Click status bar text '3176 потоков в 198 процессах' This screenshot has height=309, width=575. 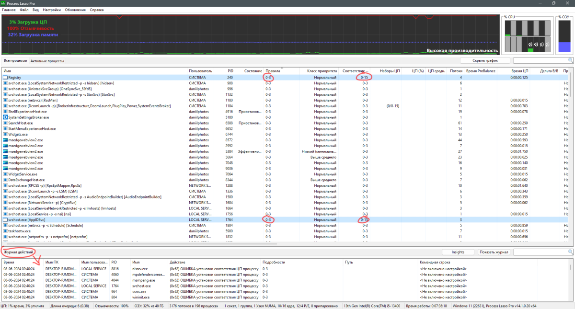pyautogui.click(x=194, y=306)
